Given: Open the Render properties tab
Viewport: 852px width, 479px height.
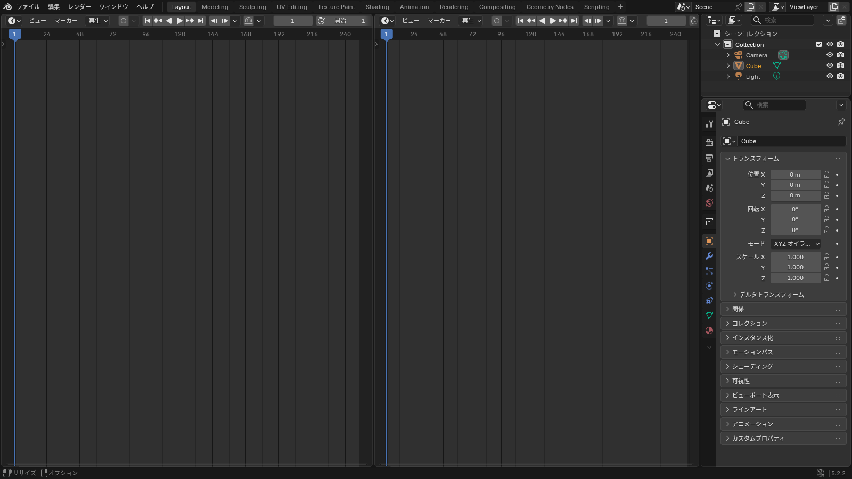Looking at the screenshot, I should point(709,143).
